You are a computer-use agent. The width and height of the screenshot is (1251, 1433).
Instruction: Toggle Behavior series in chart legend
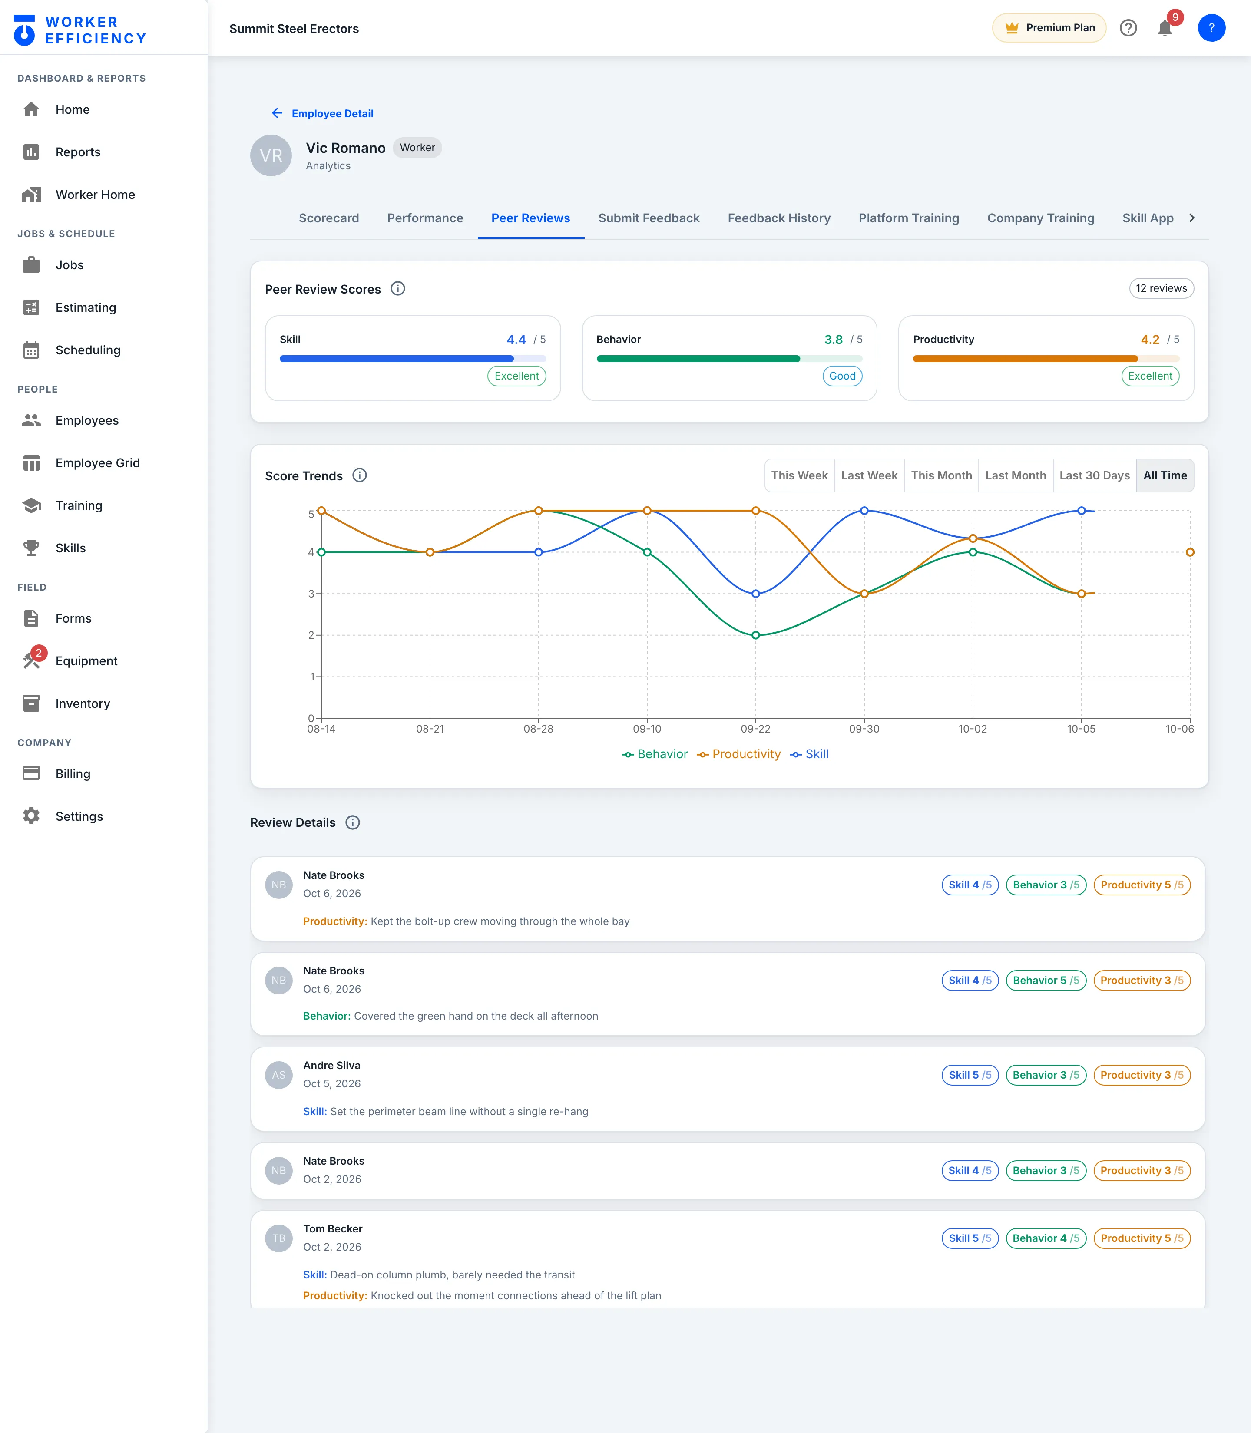[x=655, y=755]
